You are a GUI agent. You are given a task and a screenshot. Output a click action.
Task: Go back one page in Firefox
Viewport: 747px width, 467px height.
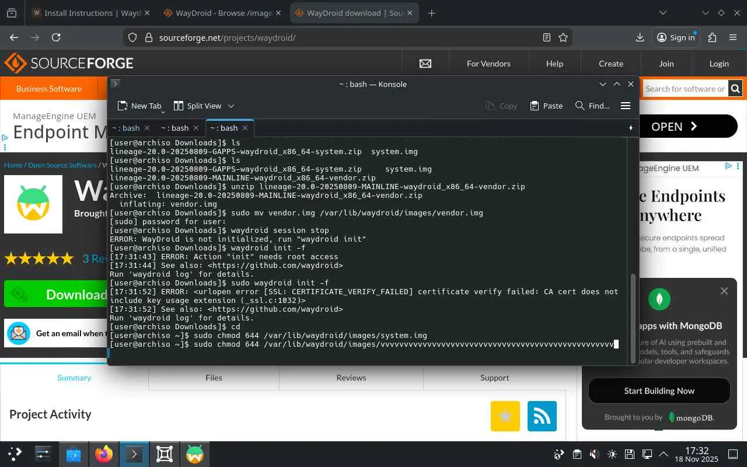[x=14, y=37]
